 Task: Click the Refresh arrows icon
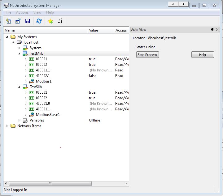coord(39,21)
